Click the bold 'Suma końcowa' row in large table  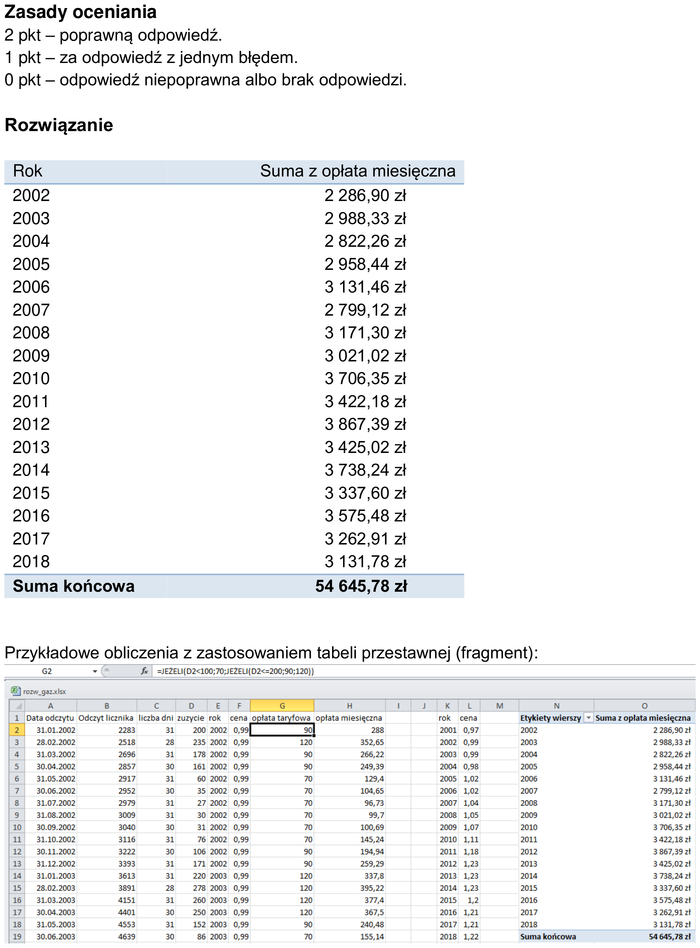pyautogui.click(x=234, y=586)
